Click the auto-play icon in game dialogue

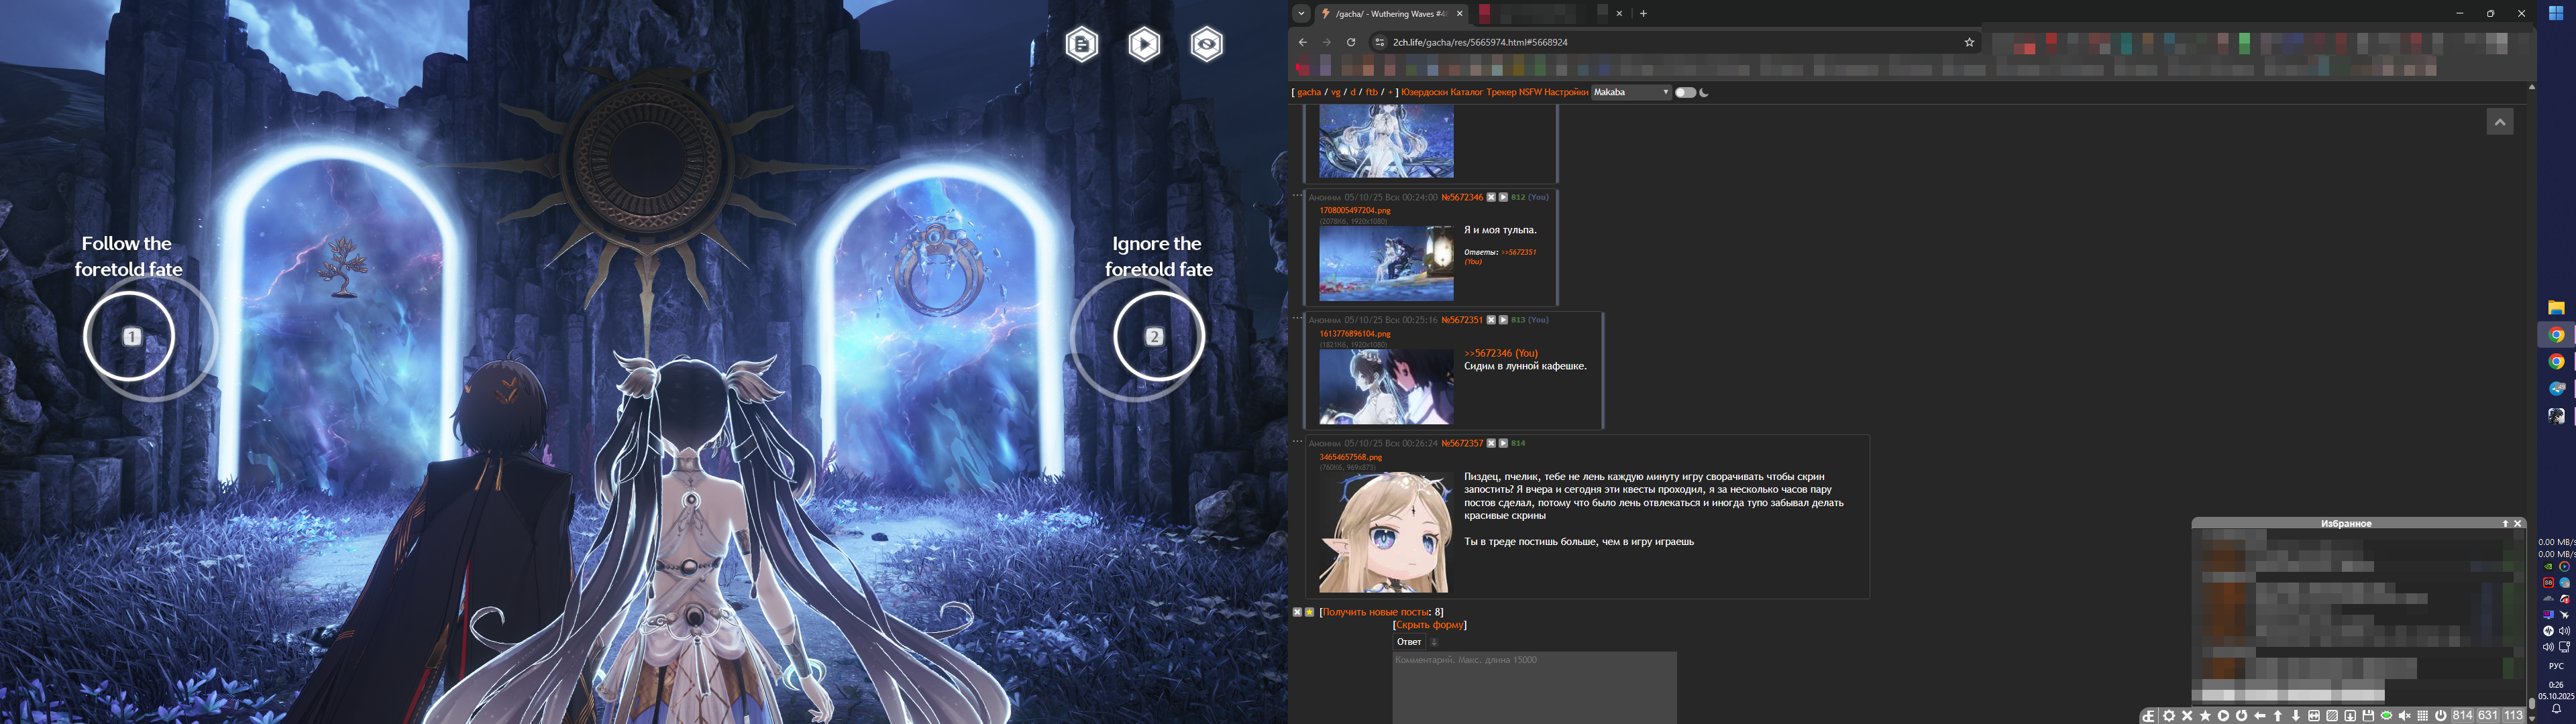(x=1144, y=44)
